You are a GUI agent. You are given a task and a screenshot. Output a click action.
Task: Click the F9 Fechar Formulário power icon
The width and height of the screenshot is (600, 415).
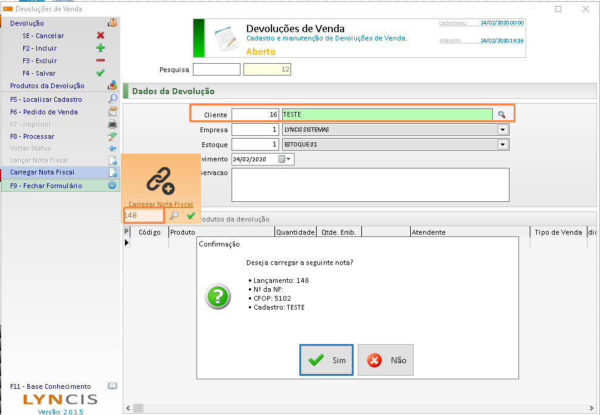coord(112,185)
